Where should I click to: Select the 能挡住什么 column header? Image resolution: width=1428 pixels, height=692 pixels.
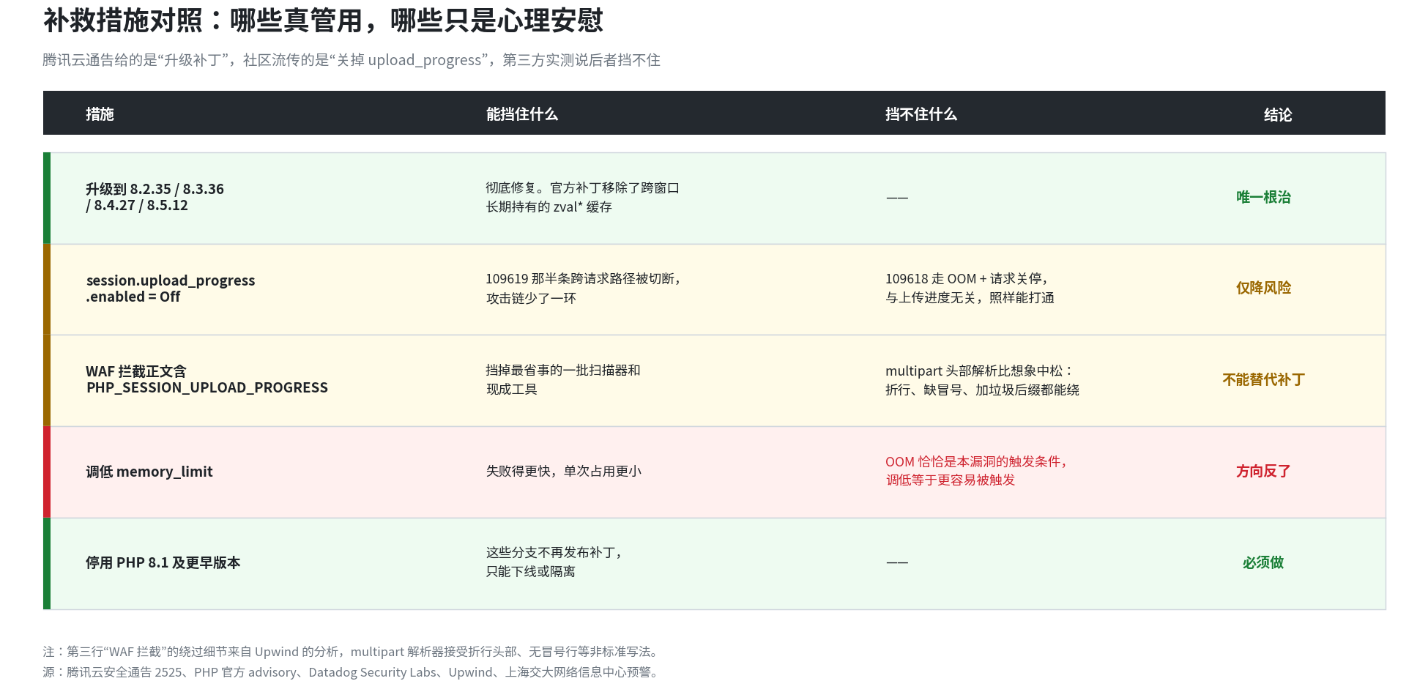(x=522, y=114)
